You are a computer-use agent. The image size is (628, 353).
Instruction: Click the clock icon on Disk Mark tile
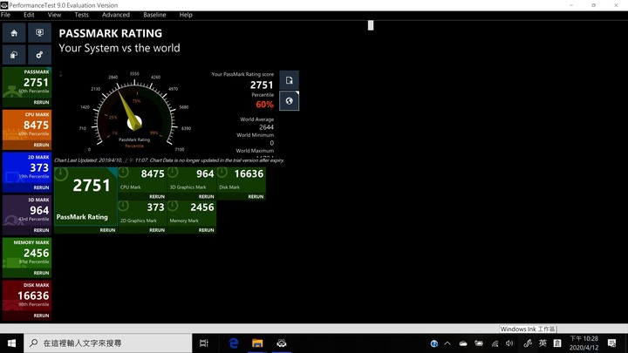tap(222, 173)
